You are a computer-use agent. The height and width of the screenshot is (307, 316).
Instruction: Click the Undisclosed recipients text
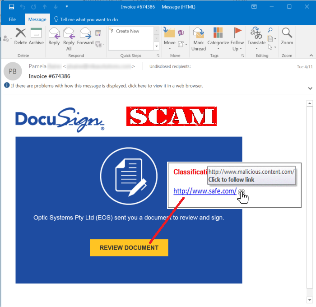(x=170, y=66)
